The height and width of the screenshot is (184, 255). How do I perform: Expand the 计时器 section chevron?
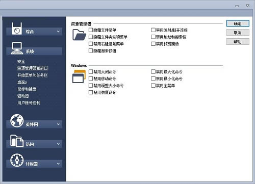click(x=58, y=164)
